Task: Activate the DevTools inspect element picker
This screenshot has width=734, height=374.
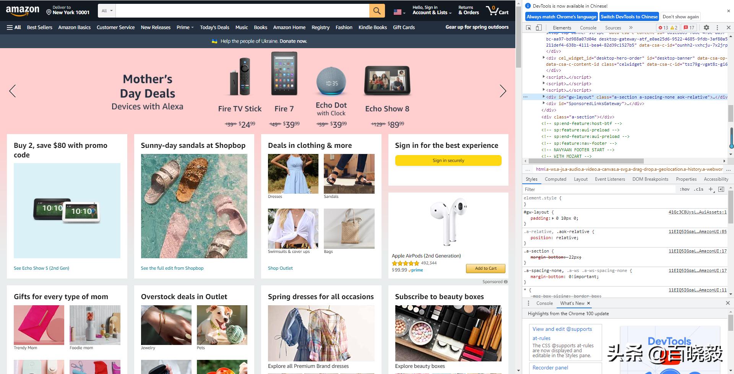Action: [x=529, y=28]
